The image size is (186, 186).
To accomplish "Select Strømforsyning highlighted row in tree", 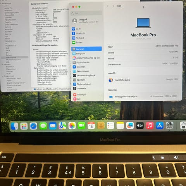I will [15, 57].
